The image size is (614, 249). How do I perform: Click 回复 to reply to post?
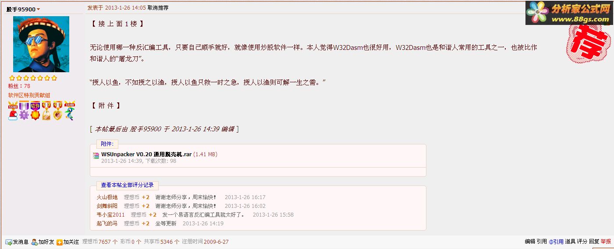594,241
